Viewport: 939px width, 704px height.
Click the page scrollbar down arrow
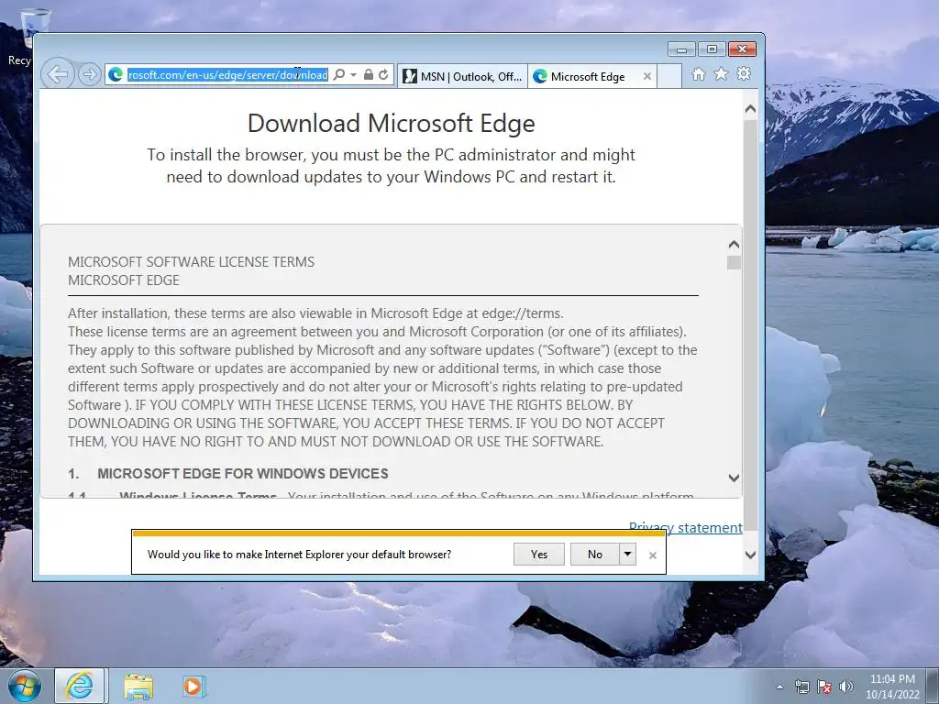[750, 555]
